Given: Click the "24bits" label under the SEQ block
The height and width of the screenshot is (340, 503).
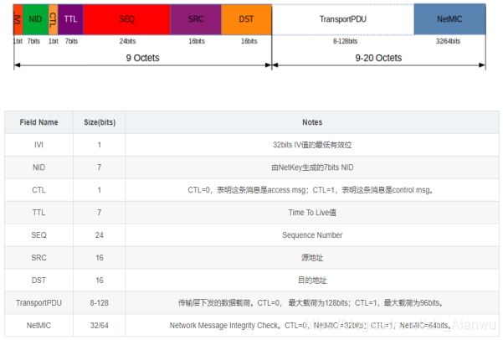Looking at the screenshot, I should (x=127, y=39).
